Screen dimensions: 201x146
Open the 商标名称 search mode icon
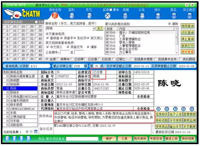[x=55, y=16]
